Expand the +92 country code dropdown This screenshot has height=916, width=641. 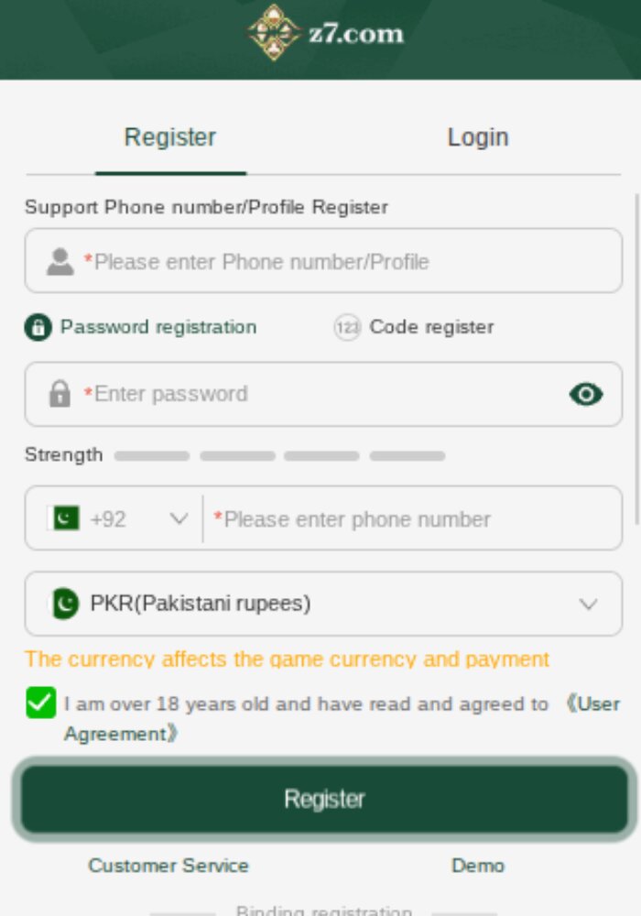[x=117, y=518]
